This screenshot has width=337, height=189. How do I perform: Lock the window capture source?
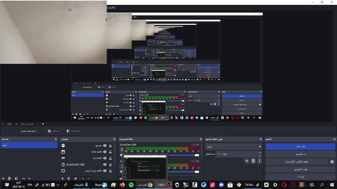[x=110, y=152]
